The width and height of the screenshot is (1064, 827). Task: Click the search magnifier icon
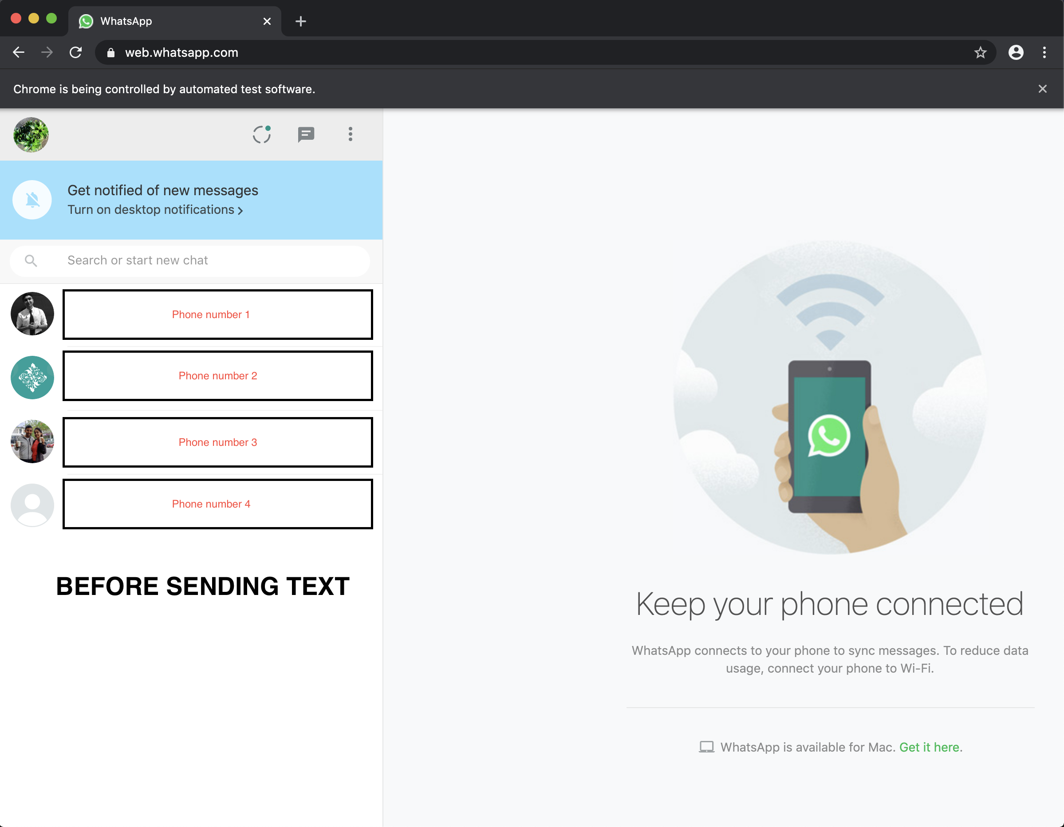[31, 260]
